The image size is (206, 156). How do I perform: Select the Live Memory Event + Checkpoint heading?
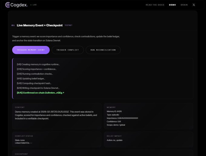[x=40, y=25]
